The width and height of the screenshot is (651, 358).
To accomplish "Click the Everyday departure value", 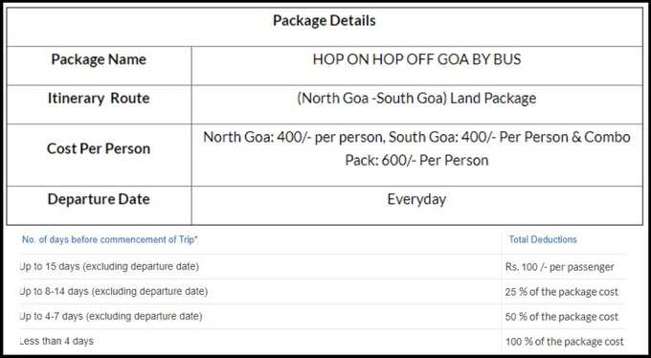I will pos(416,199).
